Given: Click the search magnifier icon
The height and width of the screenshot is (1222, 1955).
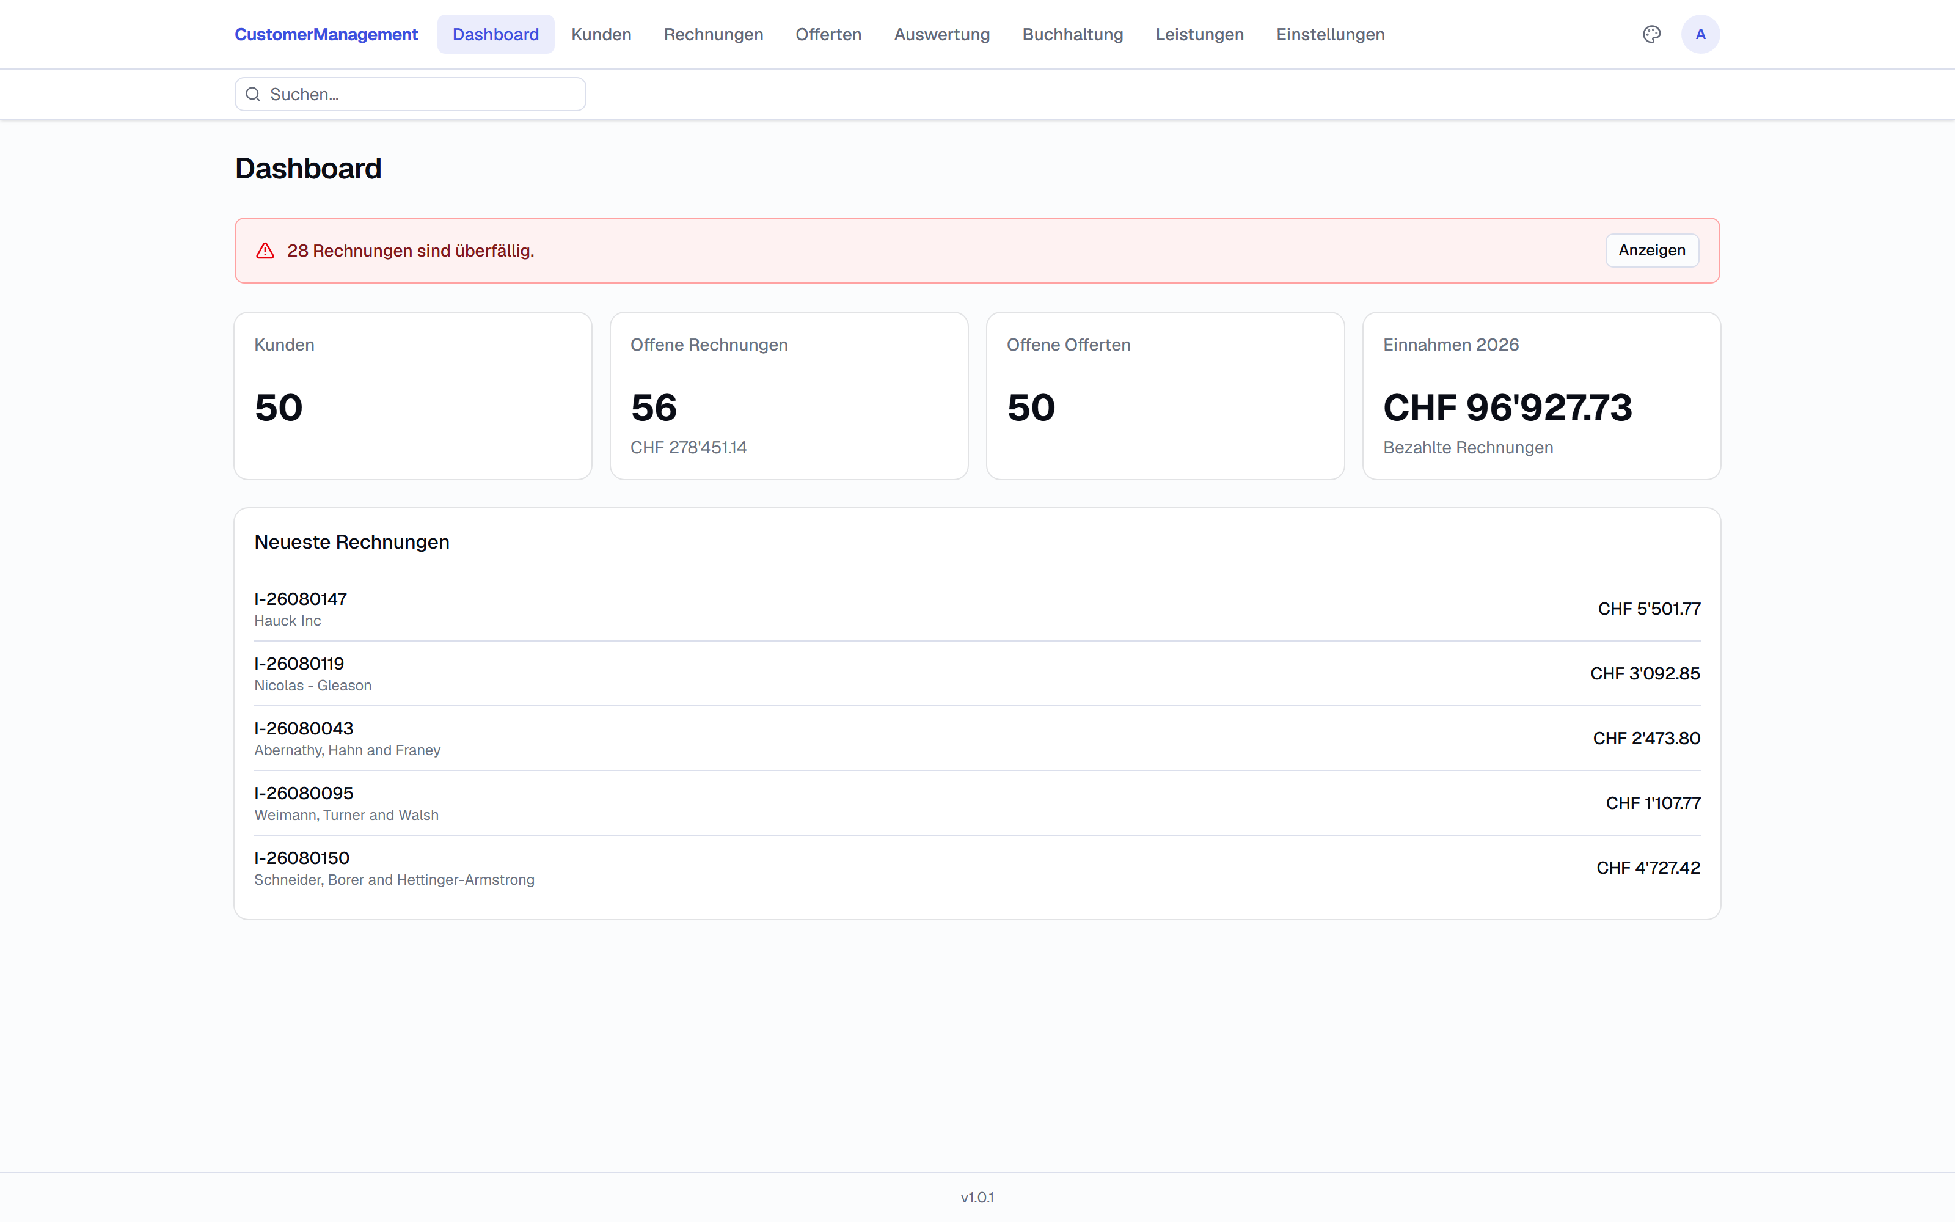Looking at the screenshot, I should tap(253, 95).
